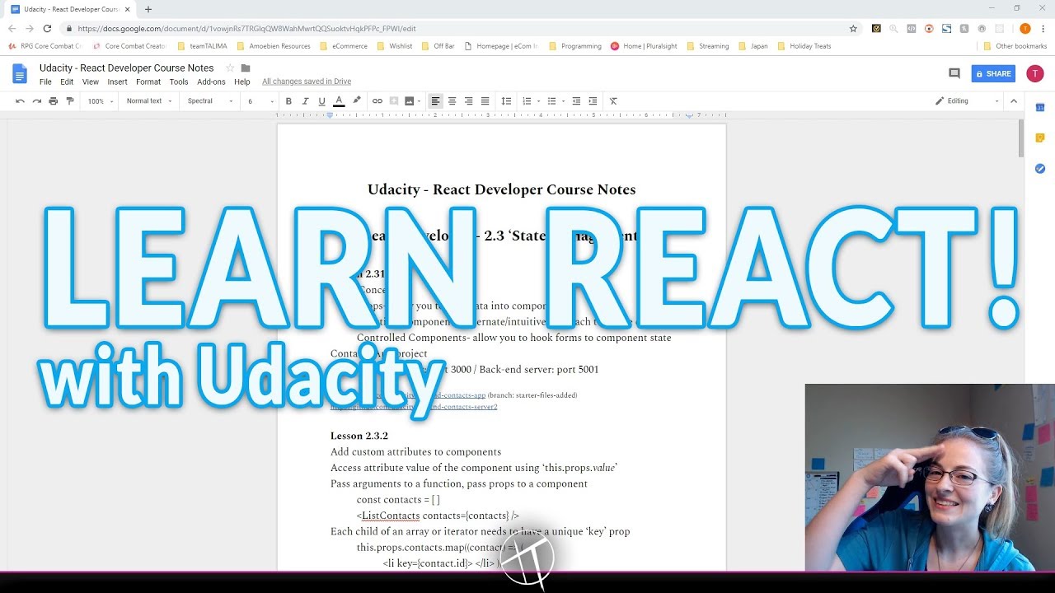Move document using the folder icon
The width and height of the screenshot is (1055, 593).
pos(246,68)
